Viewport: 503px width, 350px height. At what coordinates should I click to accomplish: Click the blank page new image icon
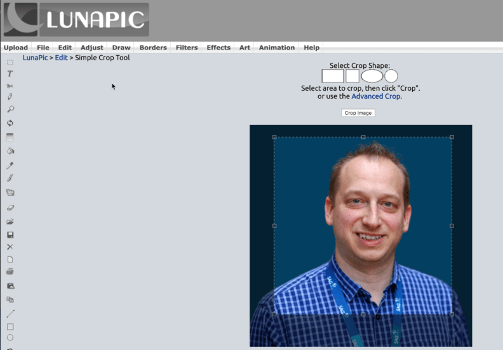(10, 259)
